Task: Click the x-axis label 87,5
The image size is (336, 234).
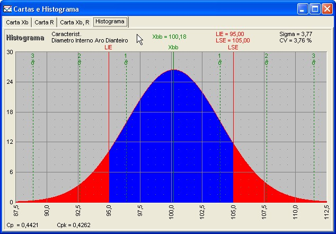Action: [16, 211]
